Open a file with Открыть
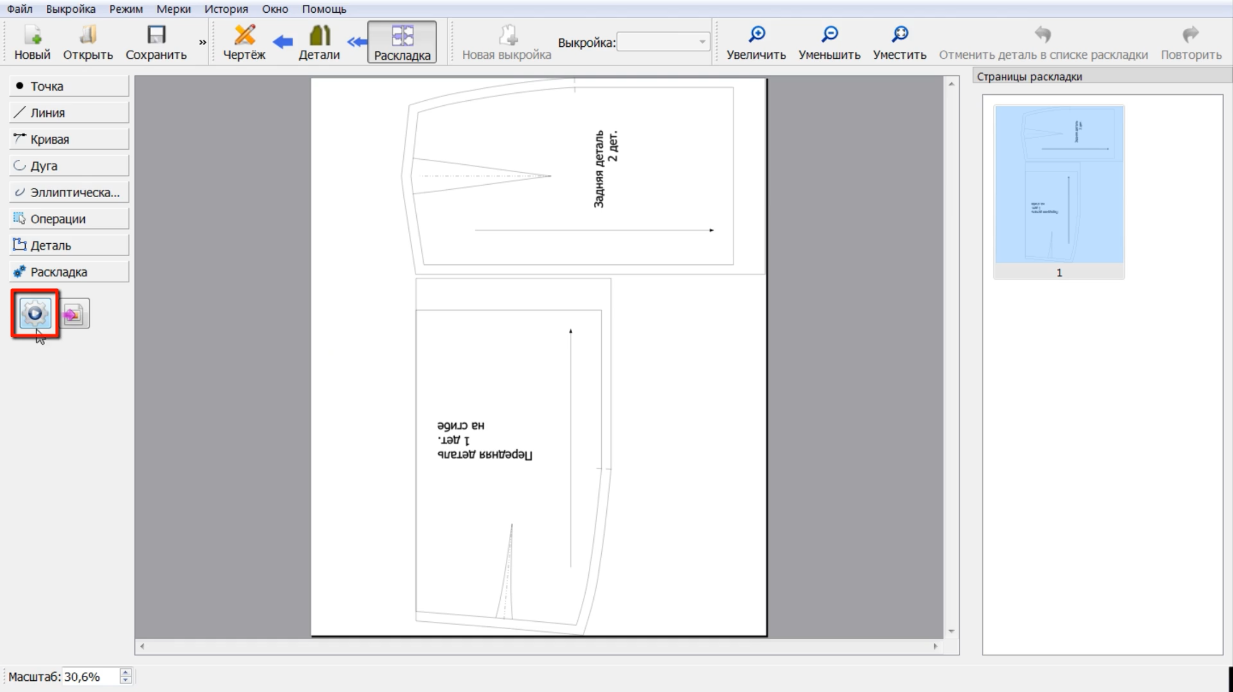 (88, 42)
